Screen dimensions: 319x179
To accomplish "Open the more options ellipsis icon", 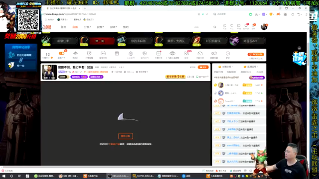I will point(228,53).
